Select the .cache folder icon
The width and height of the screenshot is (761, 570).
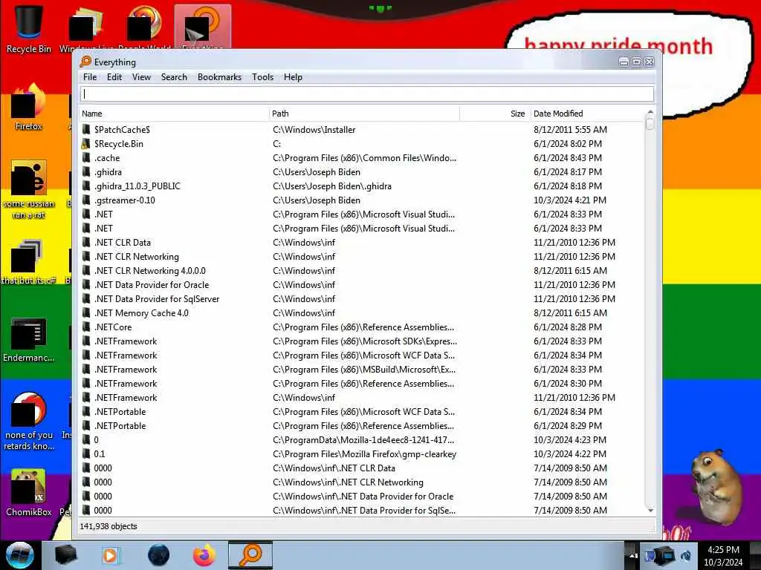pyautogui.click(x=86, y=157)
